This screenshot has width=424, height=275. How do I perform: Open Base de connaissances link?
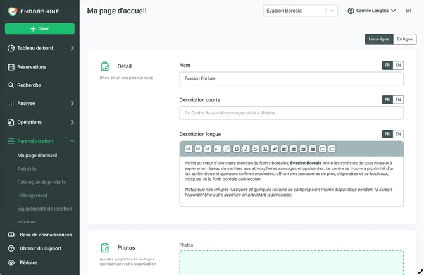tap(46, 235)
